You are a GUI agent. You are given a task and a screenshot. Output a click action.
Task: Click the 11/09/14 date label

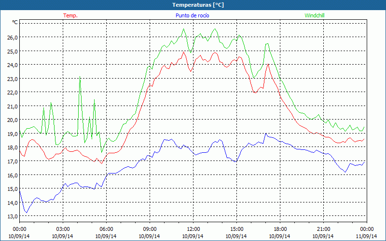point(366,236)
